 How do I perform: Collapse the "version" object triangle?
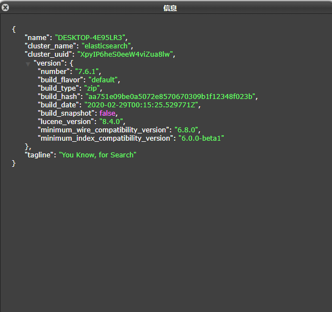pyautogui.click(x=28, y=64)
